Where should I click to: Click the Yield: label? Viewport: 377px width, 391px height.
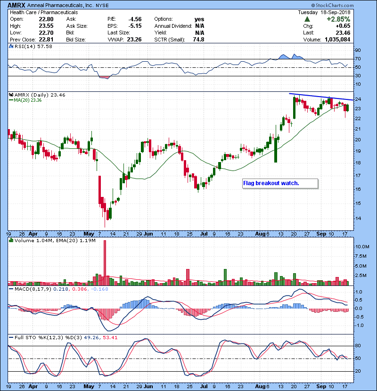160,33
